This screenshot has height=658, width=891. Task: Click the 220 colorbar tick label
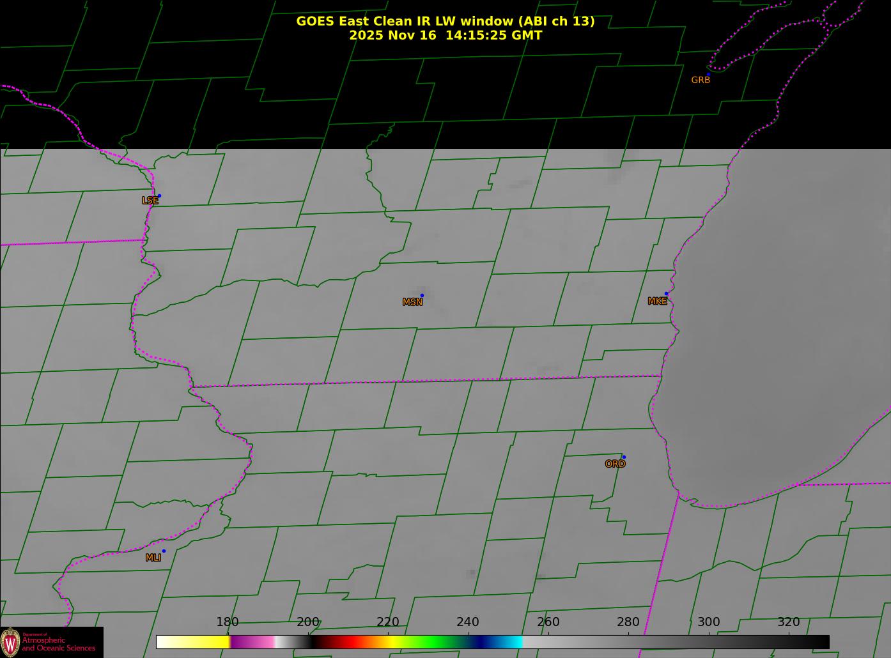tap(387, 622)
